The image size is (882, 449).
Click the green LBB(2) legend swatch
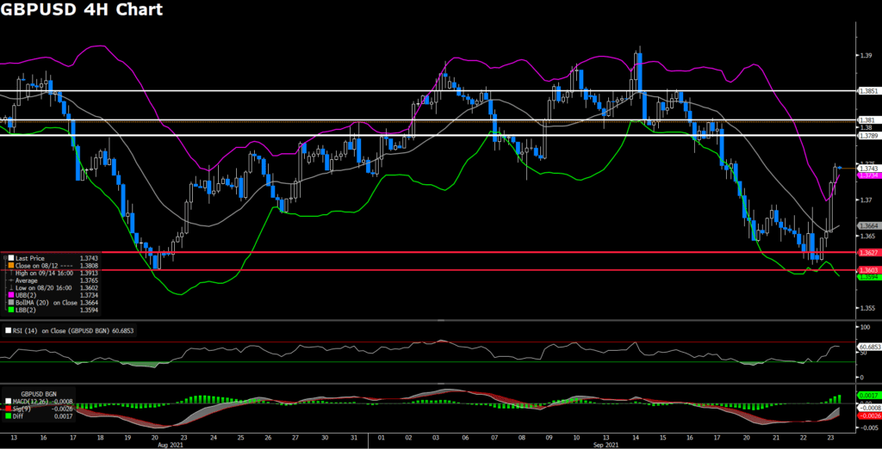pyautogui.click(x=11, y=310)
